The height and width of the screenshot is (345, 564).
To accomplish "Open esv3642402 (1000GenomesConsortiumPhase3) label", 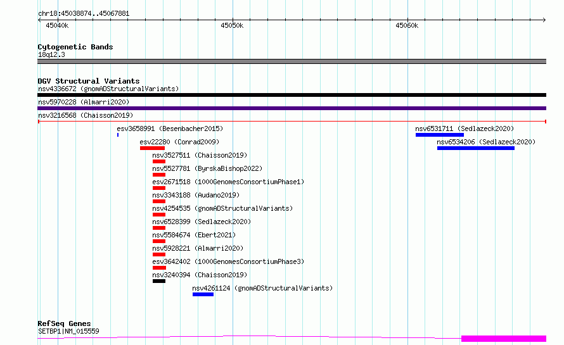I will pyautogui.click(x=228, y=261).
